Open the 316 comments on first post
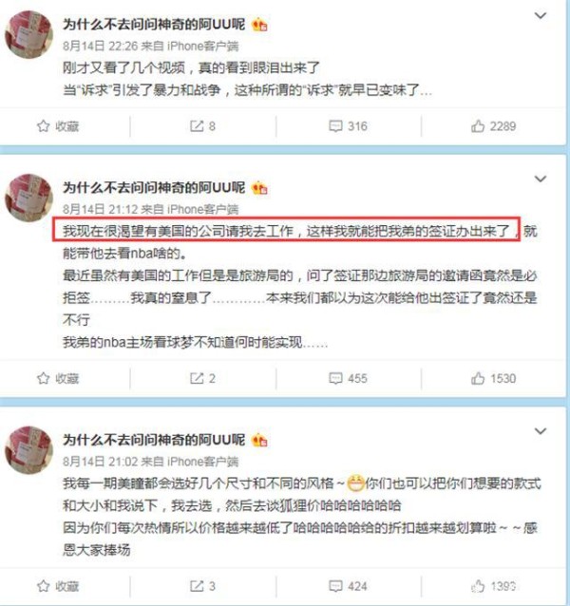Image resolution: width=570 pixels, height=606 pixels. coord(348,126)
